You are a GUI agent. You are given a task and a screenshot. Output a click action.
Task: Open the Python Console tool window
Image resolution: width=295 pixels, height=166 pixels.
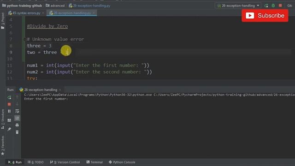coord(122,162)
